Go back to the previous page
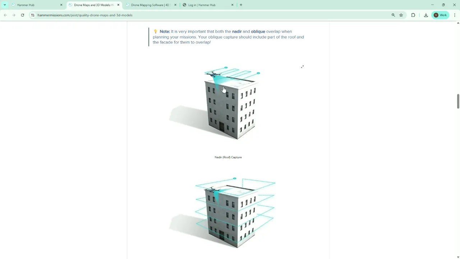 click(5, 15)
